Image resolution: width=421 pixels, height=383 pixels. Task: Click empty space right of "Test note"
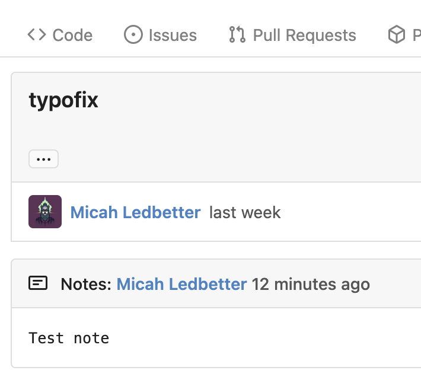click(267, 339)
